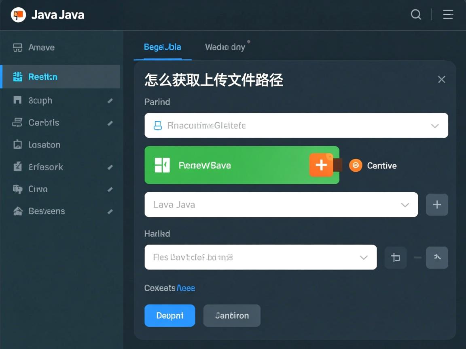Click the Reetion sidebar icon
Screen dimensions: 466x349
17,76
